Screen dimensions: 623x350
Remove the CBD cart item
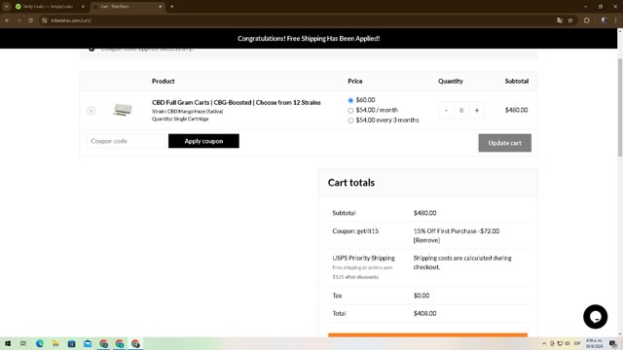coord(91,110)
